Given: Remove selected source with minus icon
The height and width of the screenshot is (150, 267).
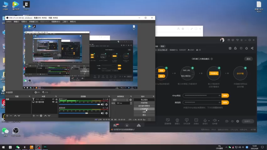Looking at the screenshot, I should [x=37, y=116].
